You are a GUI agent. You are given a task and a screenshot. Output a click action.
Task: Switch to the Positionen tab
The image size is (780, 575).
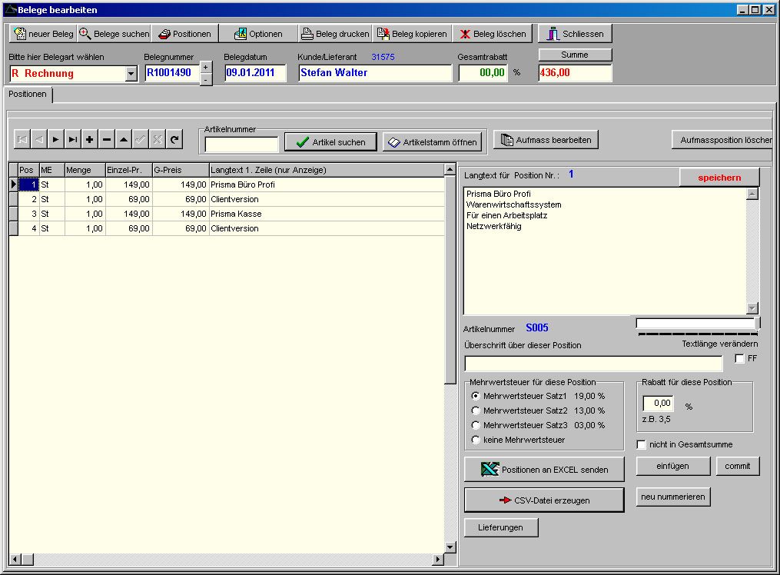click(x=28, y=94)
